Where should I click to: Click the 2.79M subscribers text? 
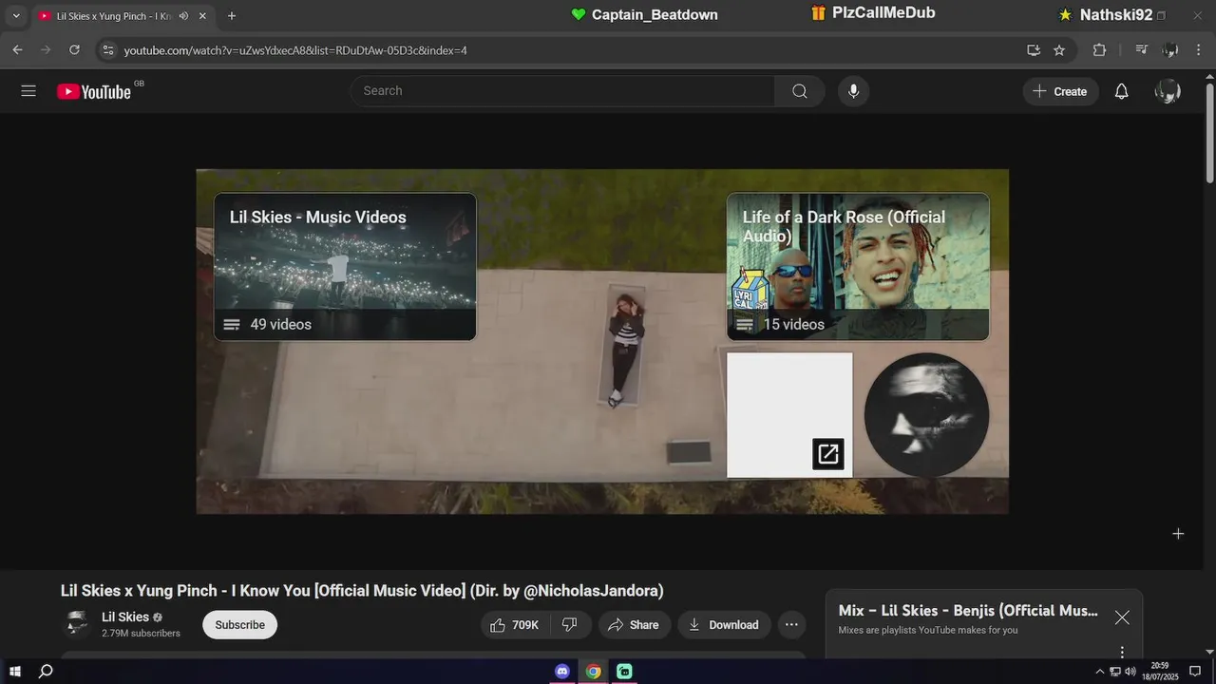pyautogui.click(x=141, y=634)
